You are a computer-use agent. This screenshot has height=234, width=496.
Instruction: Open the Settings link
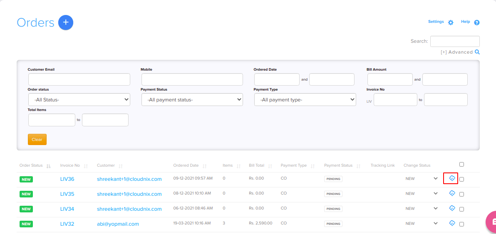click(436, 22)
